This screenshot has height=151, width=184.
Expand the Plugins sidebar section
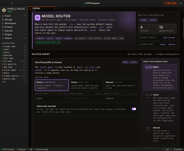click(25, 35)
